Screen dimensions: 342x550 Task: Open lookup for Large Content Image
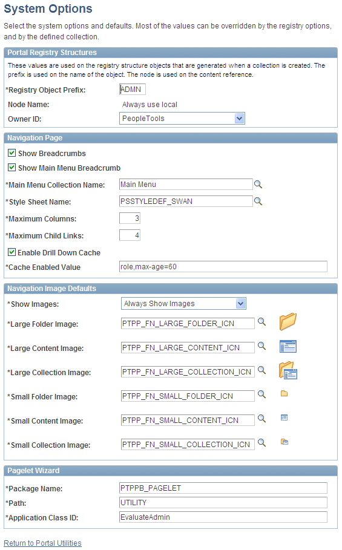[x=261, y=346]
